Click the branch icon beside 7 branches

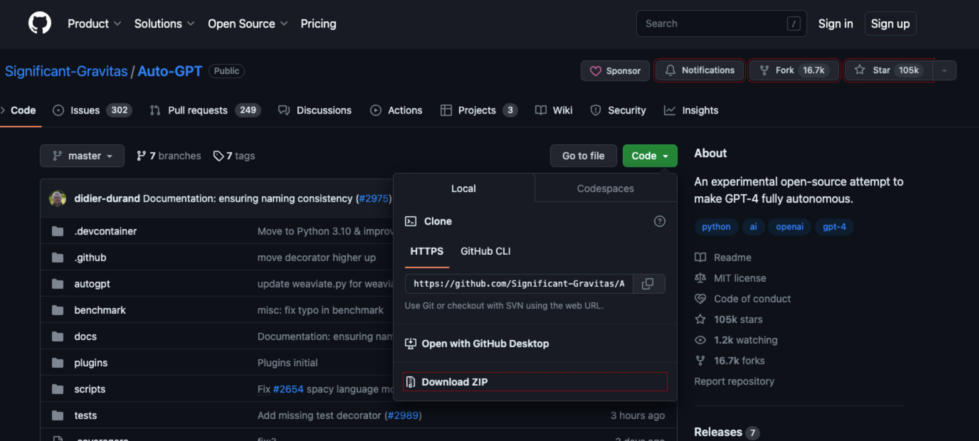pyautogui.click(x=141, y=156)
